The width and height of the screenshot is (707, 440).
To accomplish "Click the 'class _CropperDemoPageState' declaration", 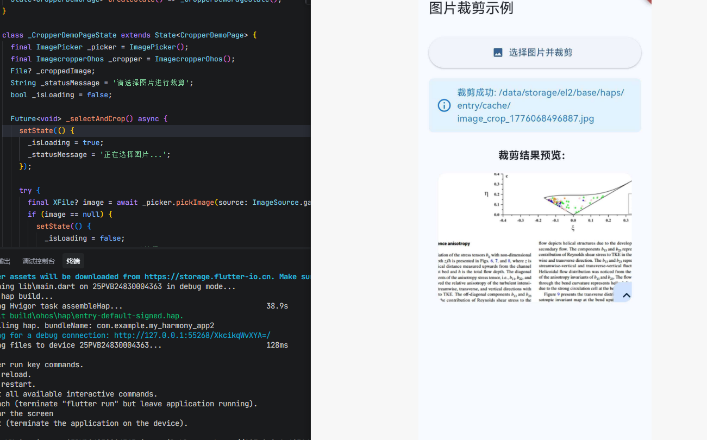I will (129, 35).
